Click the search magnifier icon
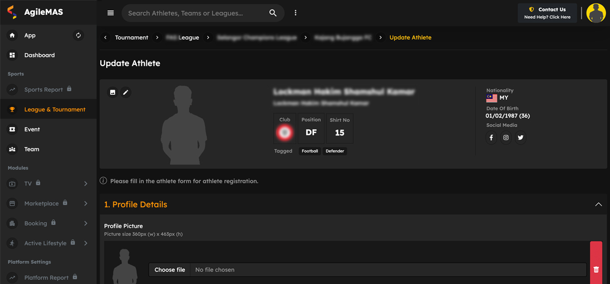This screenshot has height=284, width=610. [x=273, y=13]
